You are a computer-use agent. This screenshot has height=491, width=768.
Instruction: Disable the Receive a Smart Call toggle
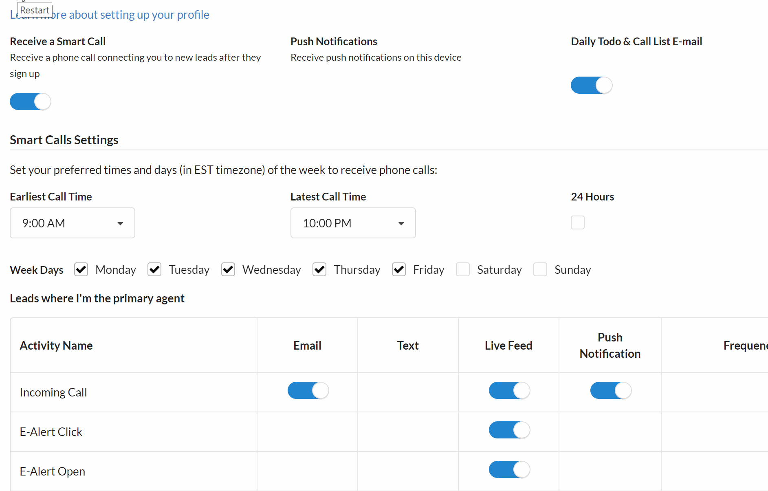[31, 101]
